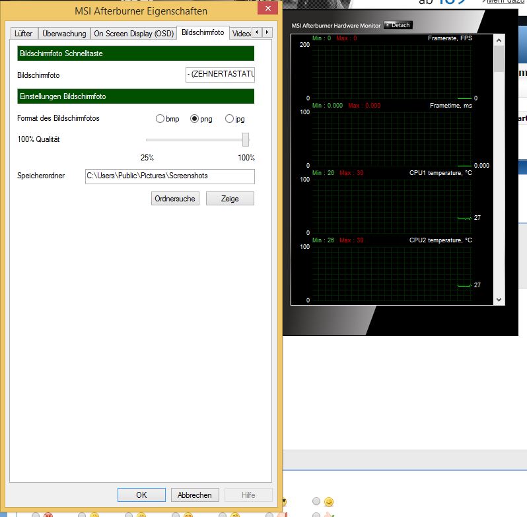
Task: Click the Frametime, ms graph label
Action: pos(450,106)
